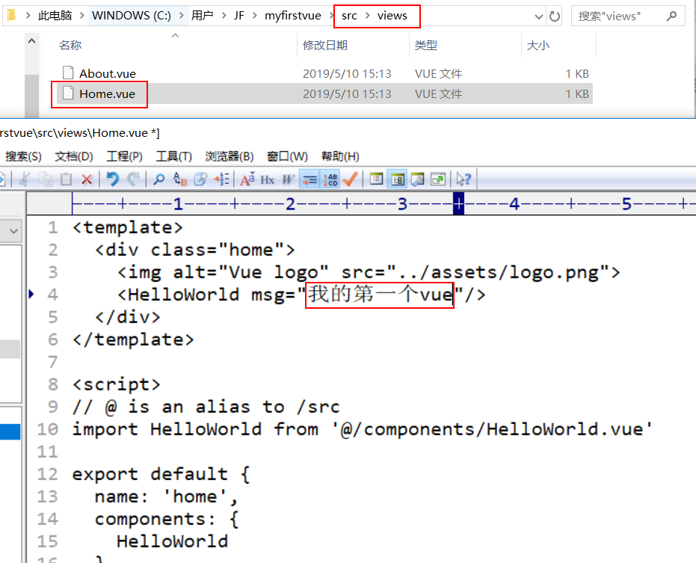Toggle the auto indent button

tap(309, 179)
